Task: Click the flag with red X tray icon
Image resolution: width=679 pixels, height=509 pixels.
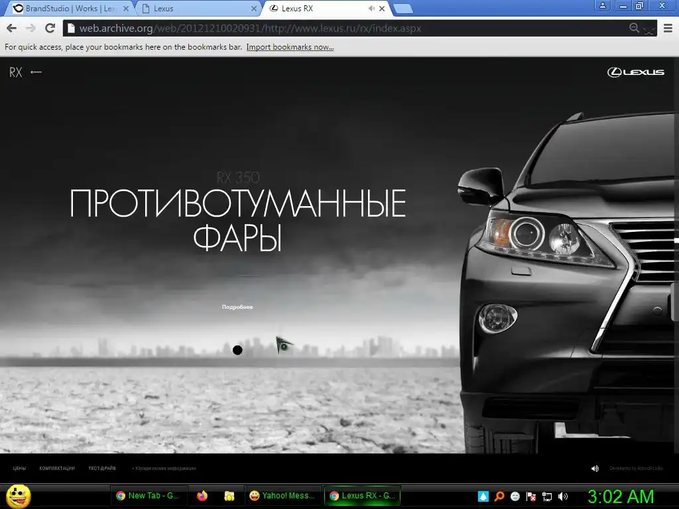Action: click(x=531, y=496)
